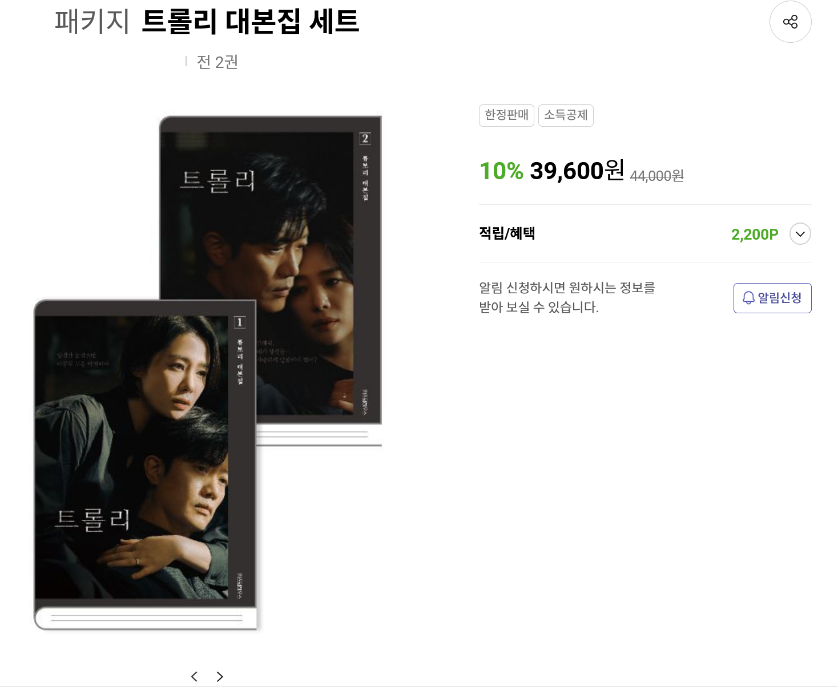Image resolution: width=838 pixels, height=691 pixels.
Task: Click the 적립/혜택 label
Action: tap(507, 233)
